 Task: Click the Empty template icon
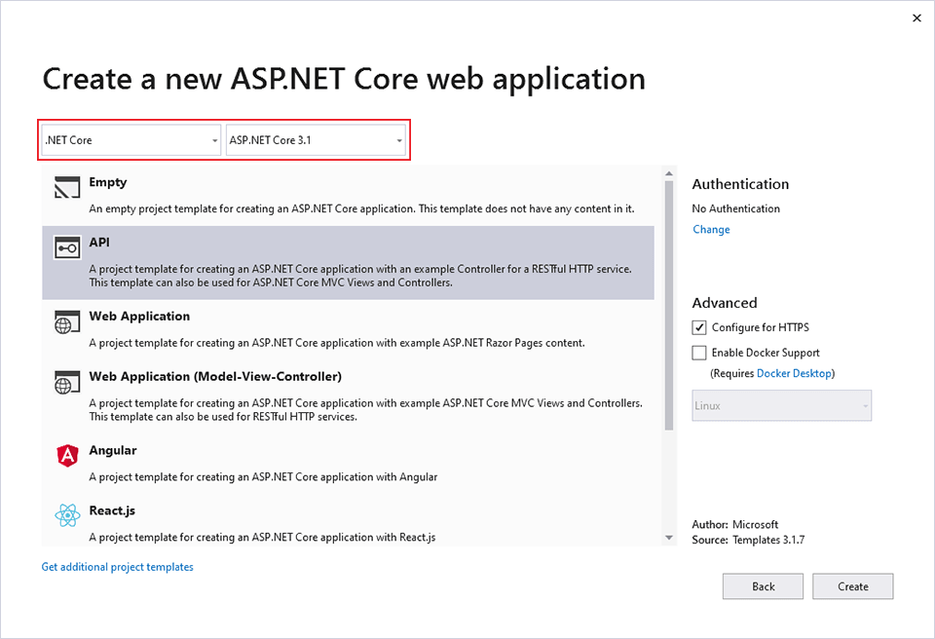(x=67, y=188)
